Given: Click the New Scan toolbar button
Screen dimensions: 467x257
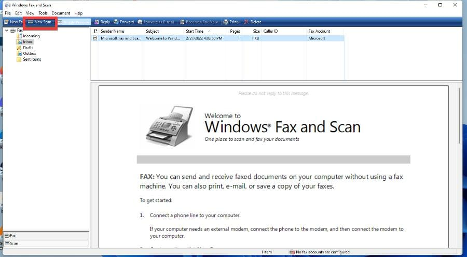Looking at the screenshot, I should point(40,22).
